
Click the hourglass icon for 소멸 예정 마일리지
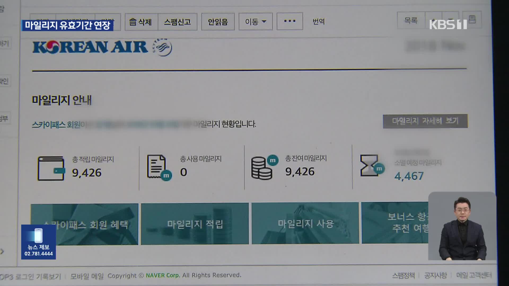click(x=372, y=166)
